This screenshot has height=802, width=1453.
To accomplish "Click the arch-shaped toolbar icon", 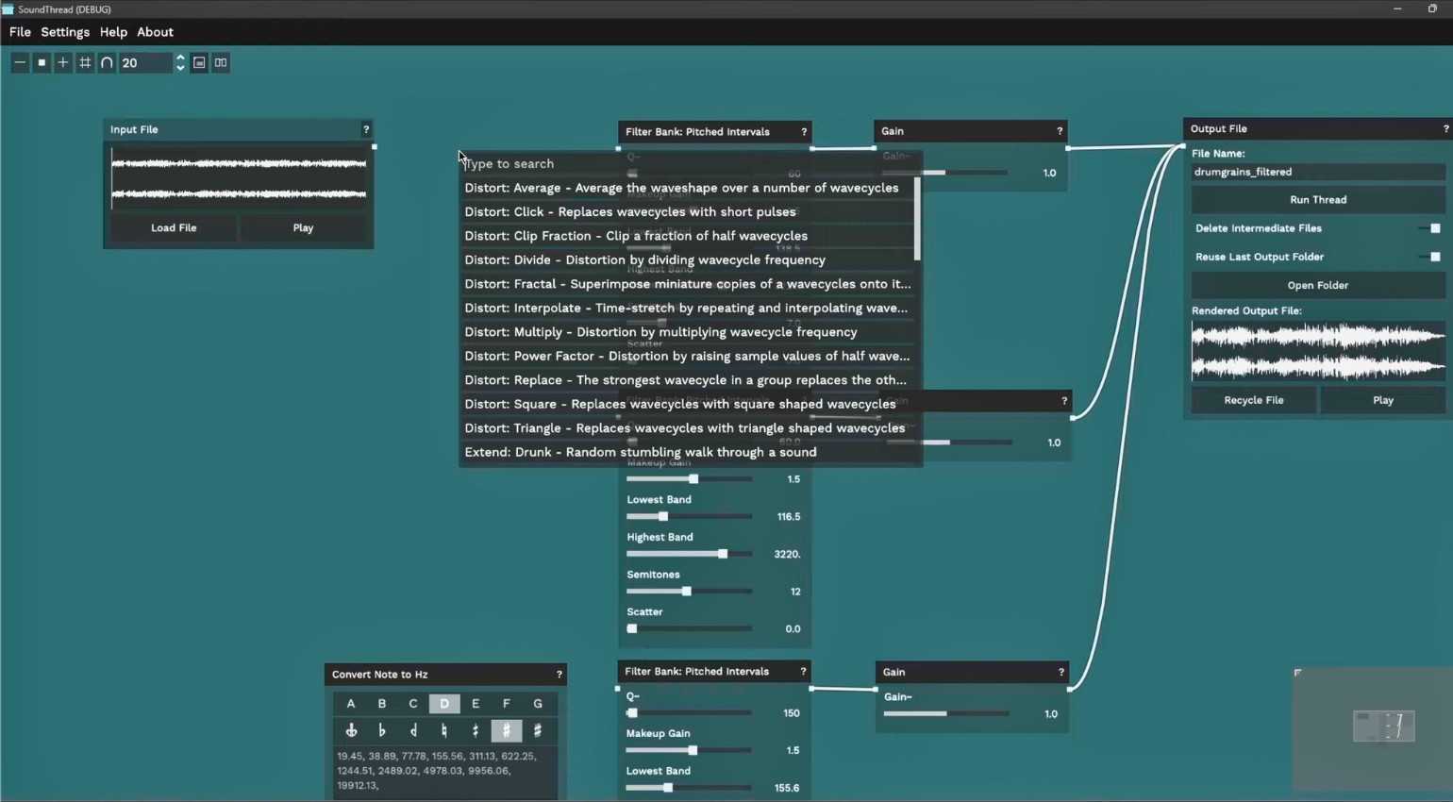I will coord(107,63).
